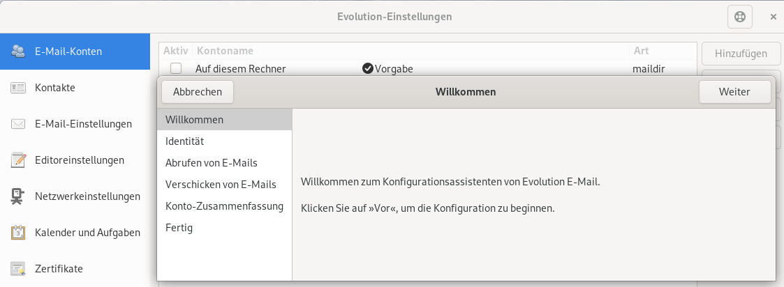Image resolution: width=784 pixels, height=287 pixels.
Task: Click the Hinzufügen button
Action: 741,53
